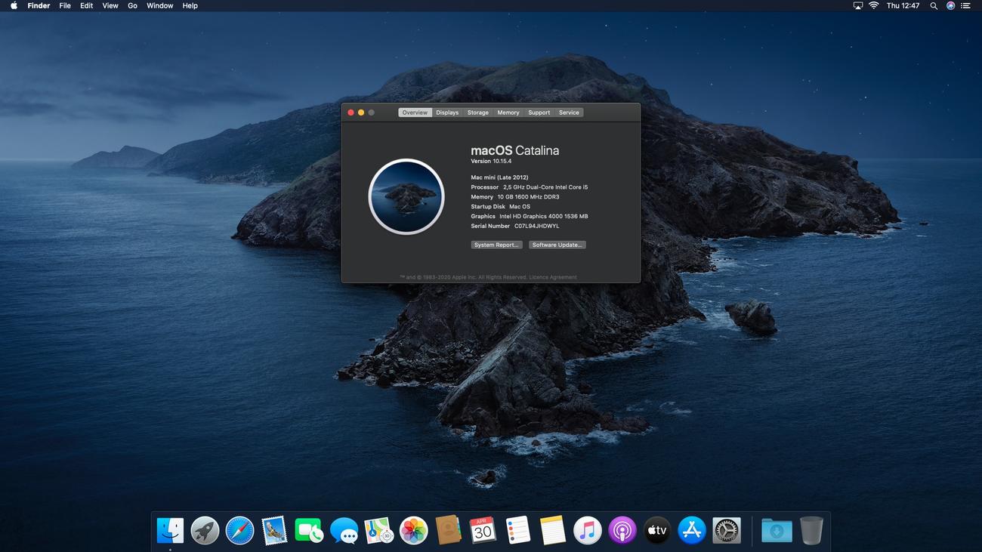Open Mail stamp icon in Dock

coord(274,531)
